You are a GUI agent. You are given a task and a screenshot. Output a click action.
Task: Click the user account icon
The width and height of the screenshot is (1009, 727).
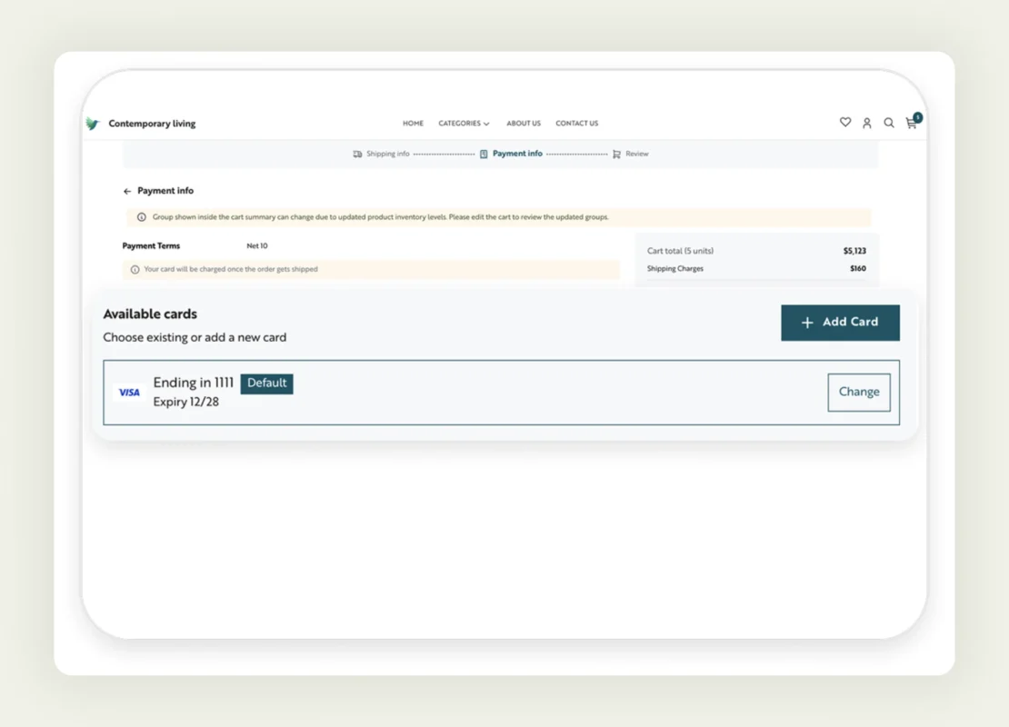(867, 123)
